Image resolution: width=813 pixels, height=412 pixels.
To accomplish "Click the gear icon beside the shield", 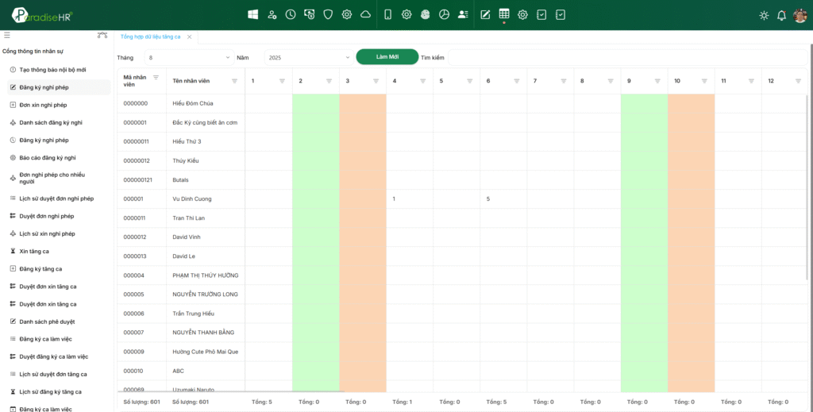I will (x=346, y=14).
